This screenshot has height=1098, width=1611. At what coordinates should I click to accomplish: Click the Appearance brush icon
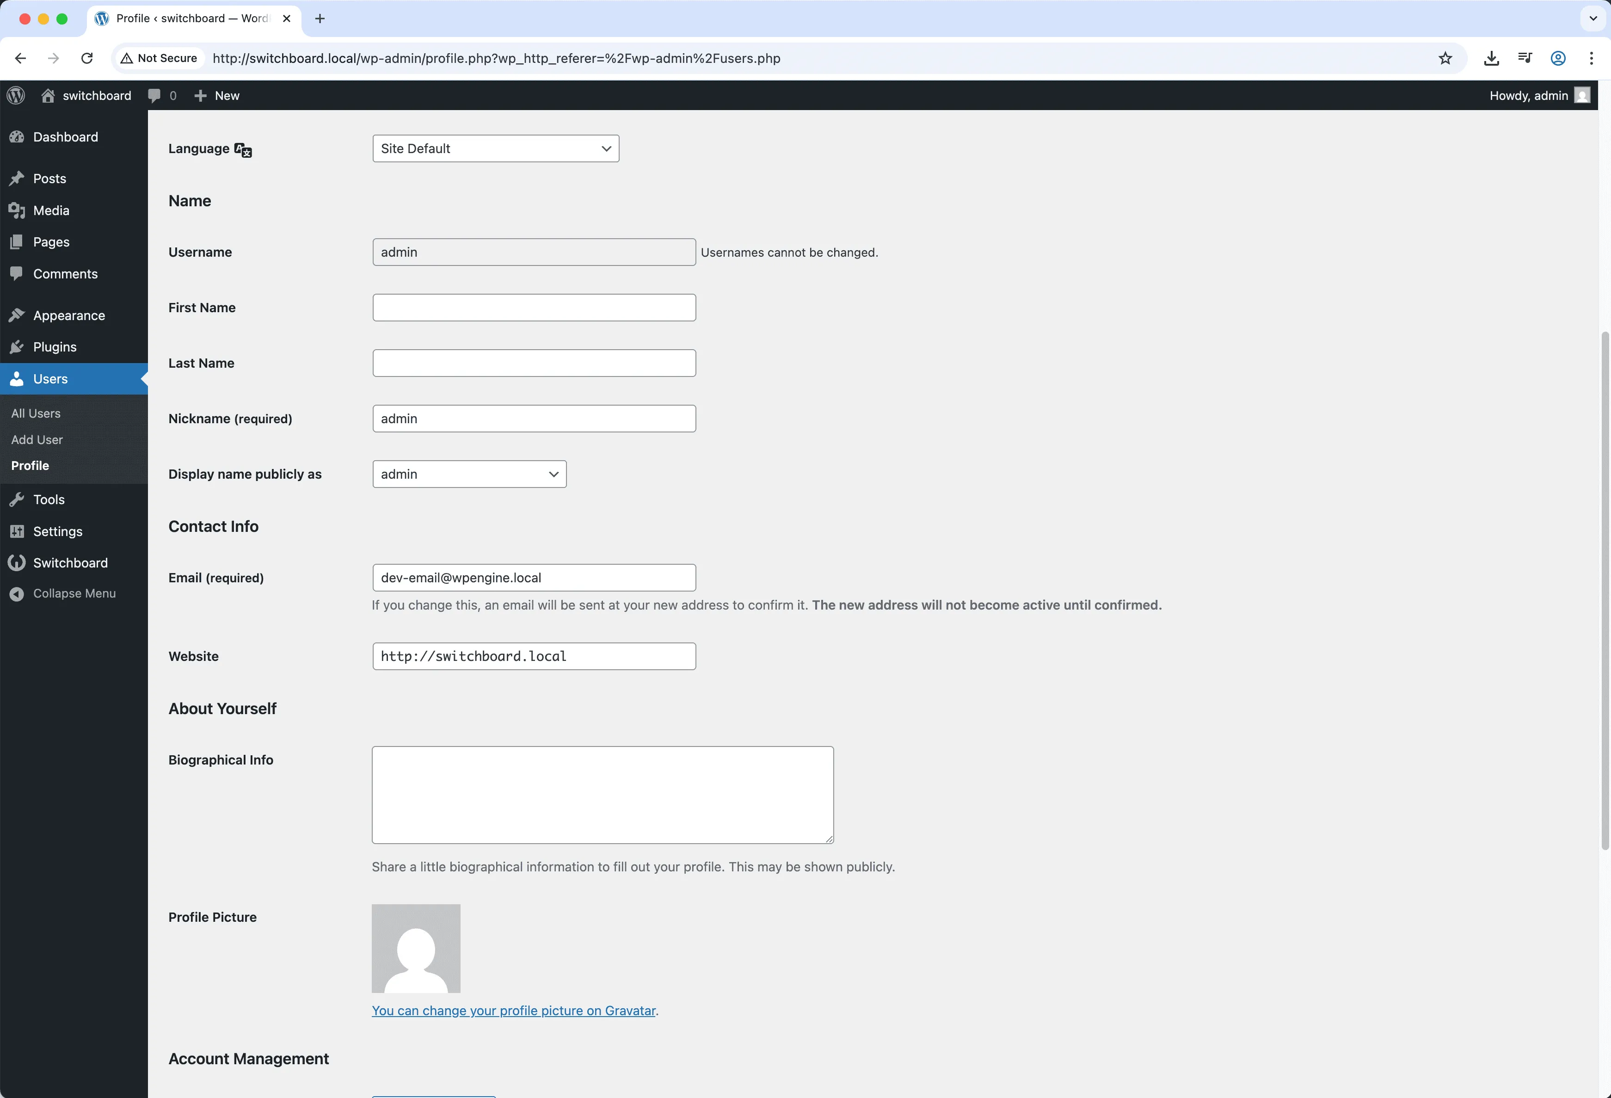17,315
